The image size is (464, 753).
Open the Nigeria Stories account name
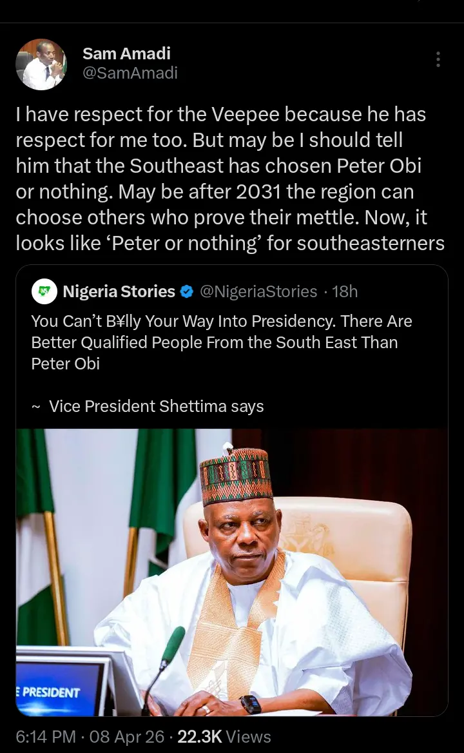click(119, 292)
